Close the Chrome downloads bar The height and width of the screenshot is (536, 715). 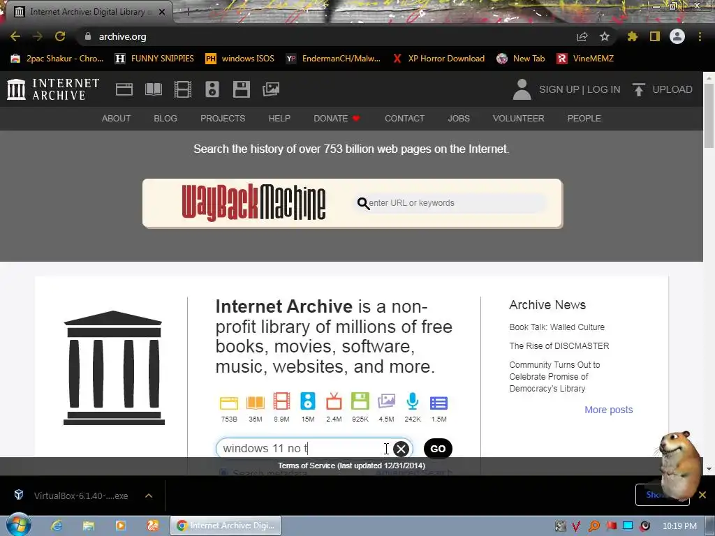pyautogui.click(x=702, y=495)
